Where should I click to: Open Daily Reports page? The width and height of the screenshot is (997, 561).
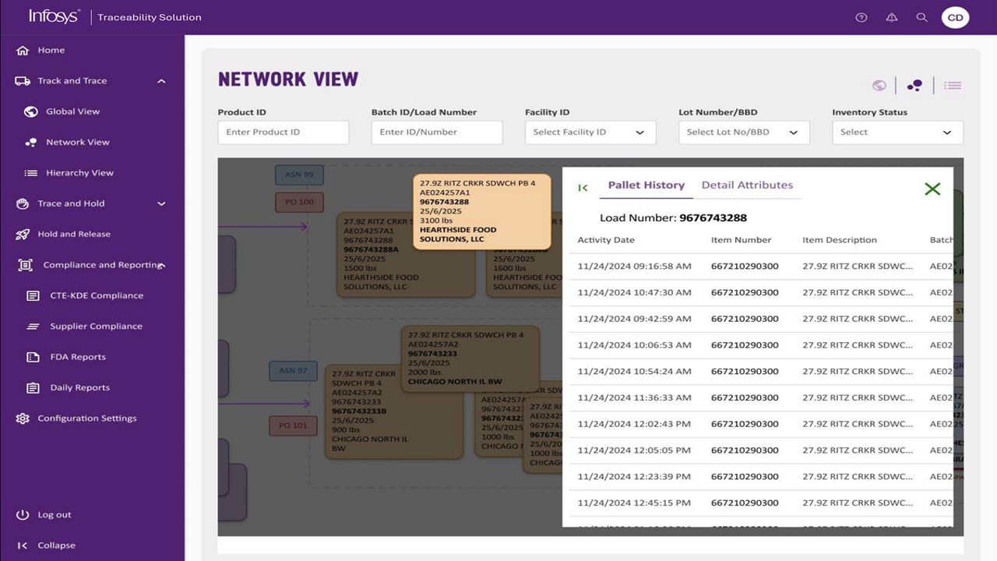(80, 388)
